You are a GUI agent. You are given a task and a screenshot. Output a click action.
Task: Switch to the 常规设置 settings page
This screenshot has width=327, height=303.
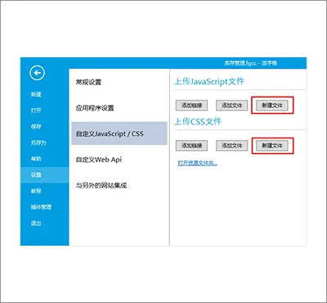[x=88, y=82]
